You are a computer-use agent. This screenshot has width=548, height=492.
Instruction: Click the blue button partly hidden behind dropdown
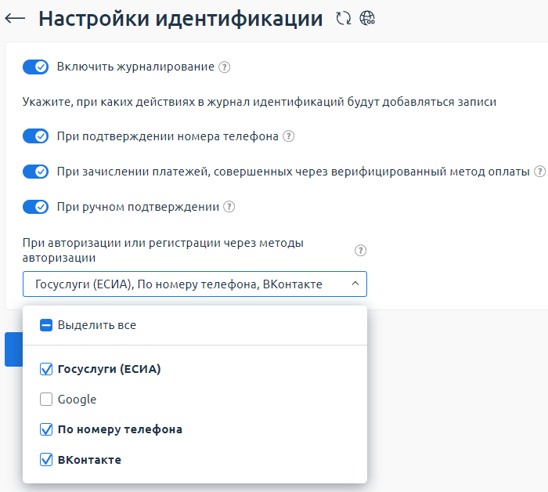pos(13,349)
